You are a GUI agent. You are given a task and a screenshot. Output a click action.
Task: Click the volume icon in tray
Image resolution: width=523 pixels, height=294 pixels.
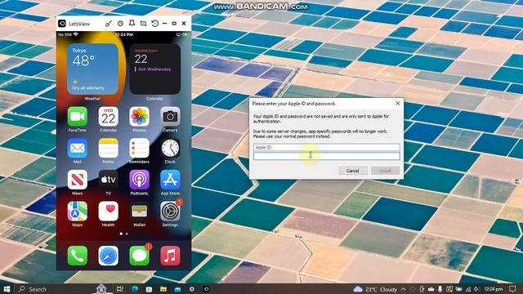click(x=477, y=289)
